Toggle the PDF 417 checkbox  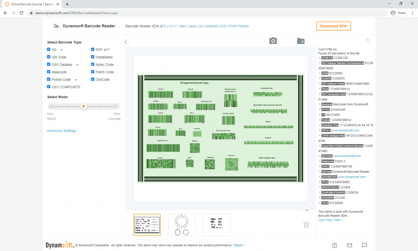93,50
